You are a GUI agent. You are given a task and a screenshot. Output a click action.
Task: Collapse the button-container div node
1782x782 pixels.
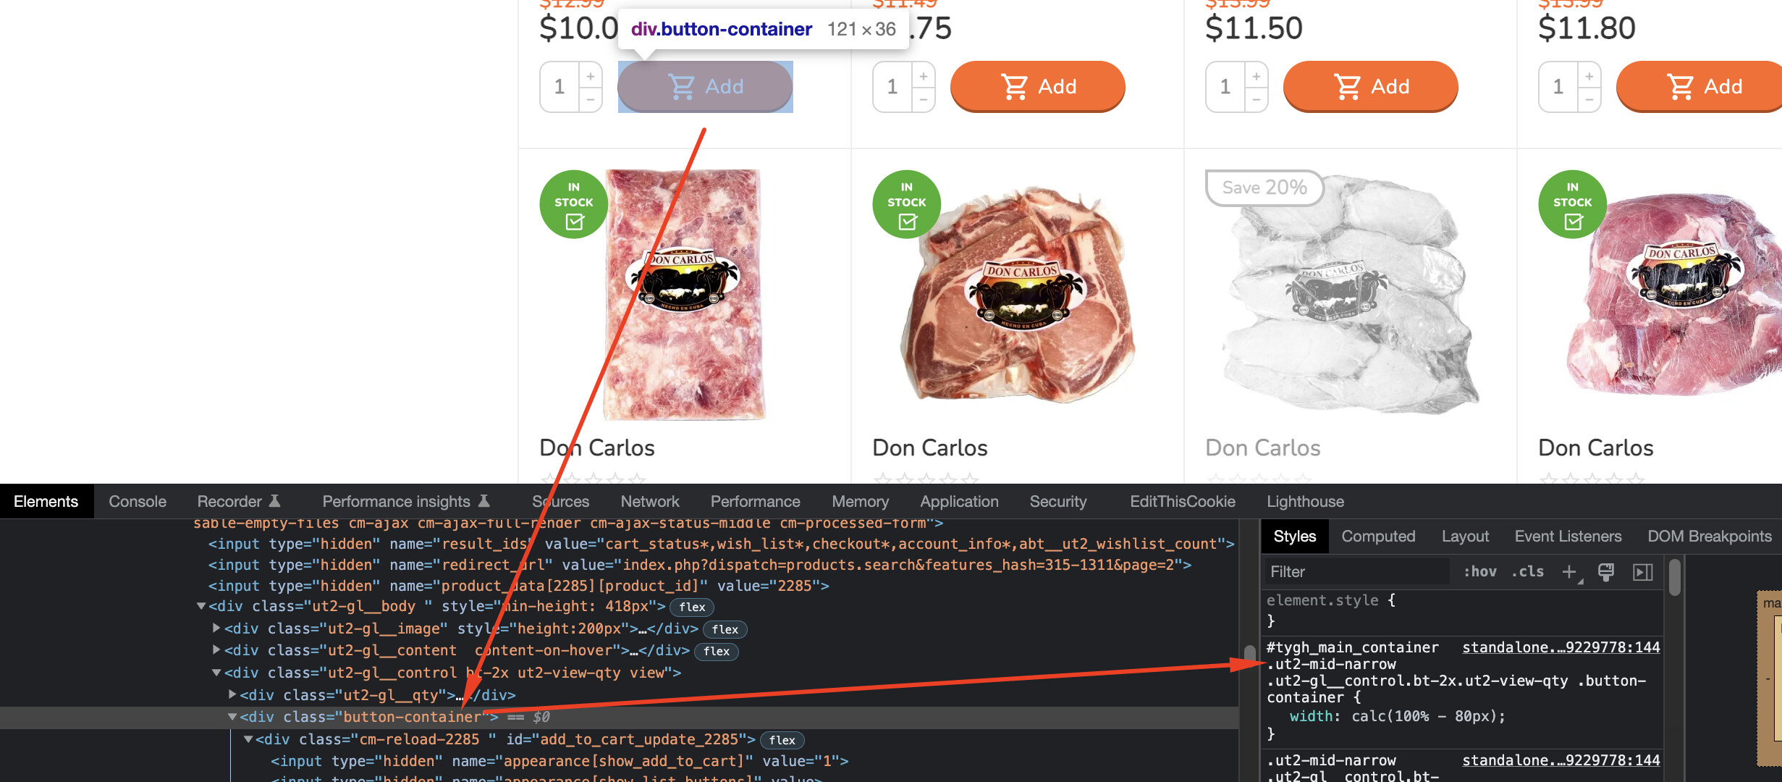(232, 717)
